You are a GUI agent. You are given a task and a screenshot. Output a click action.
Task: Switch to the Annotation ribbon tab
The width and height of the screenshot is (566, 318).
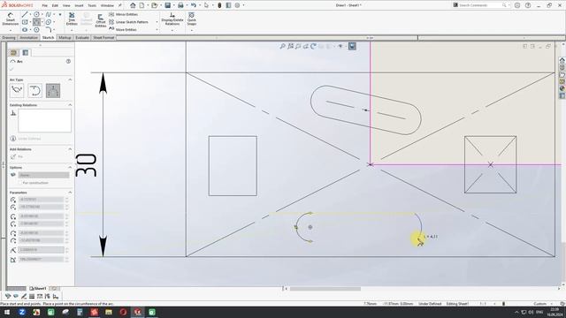coord(28,37)
